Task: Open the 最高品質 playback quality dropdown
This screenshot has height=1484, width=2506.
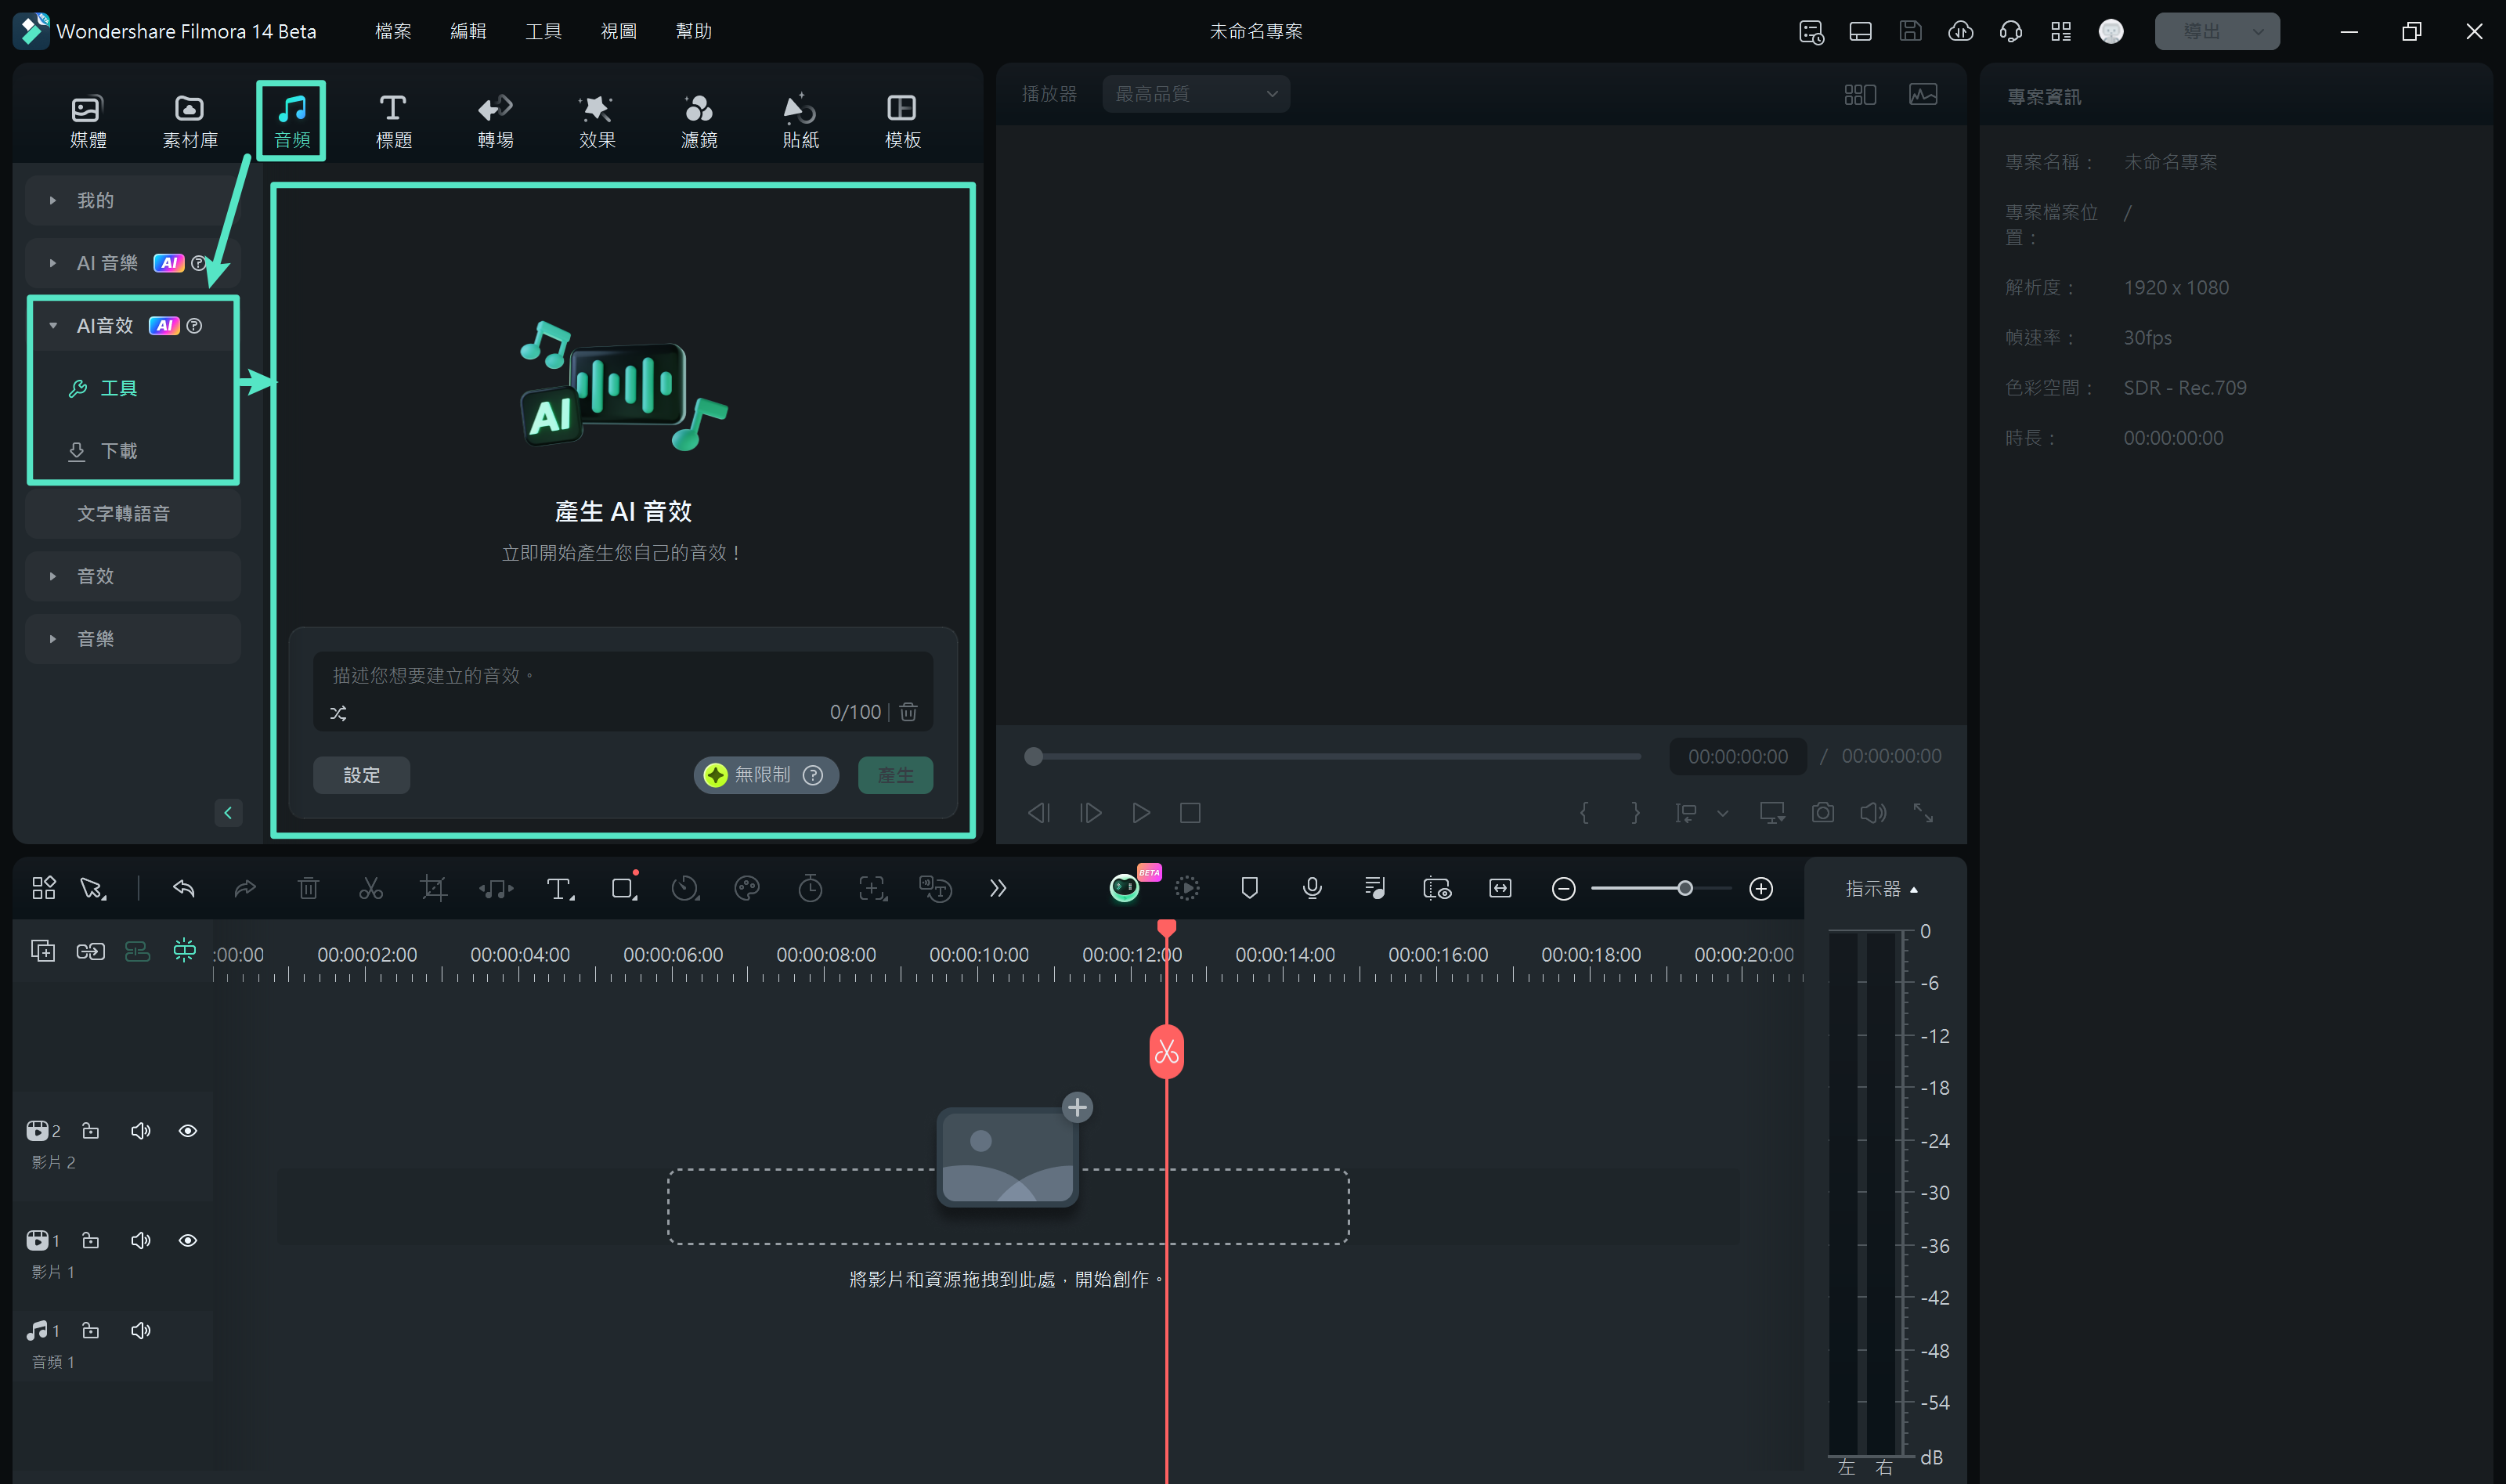Action: coord(1195,94)
